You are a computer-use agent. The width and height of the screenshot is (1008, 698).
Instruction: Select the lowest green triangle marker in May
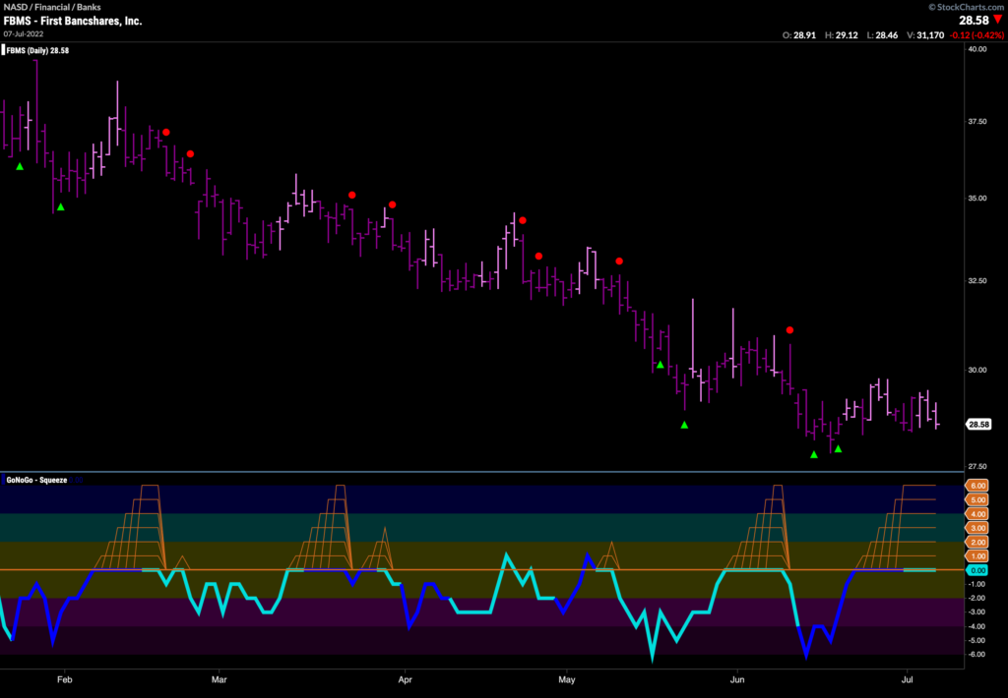coord(684,425)
